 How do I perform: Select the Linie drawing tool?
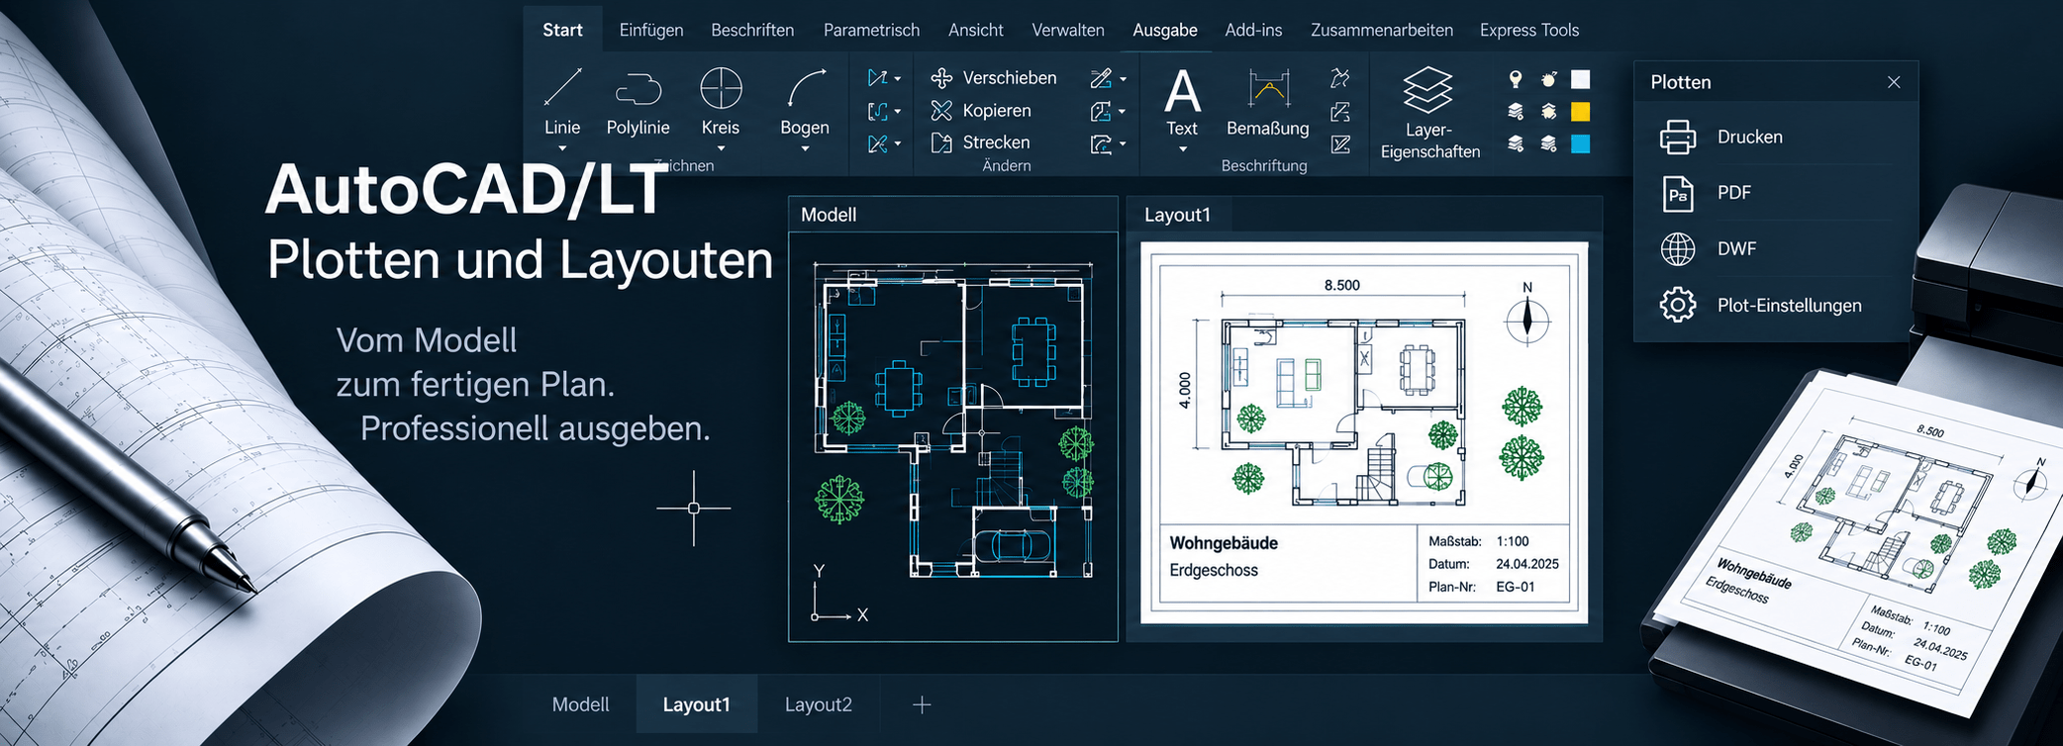[x=562, y=100]
